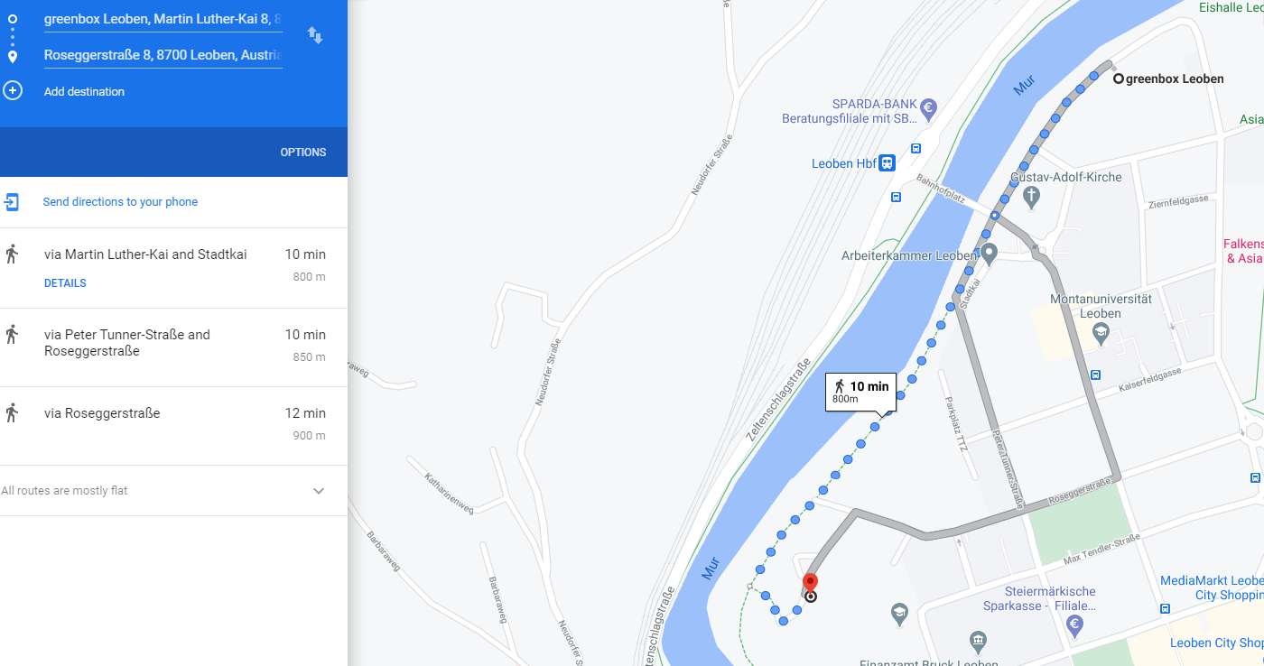1264x666 pixels.
Task: Click the SPARDA-BANK euro marker
Action: (929, 108)
